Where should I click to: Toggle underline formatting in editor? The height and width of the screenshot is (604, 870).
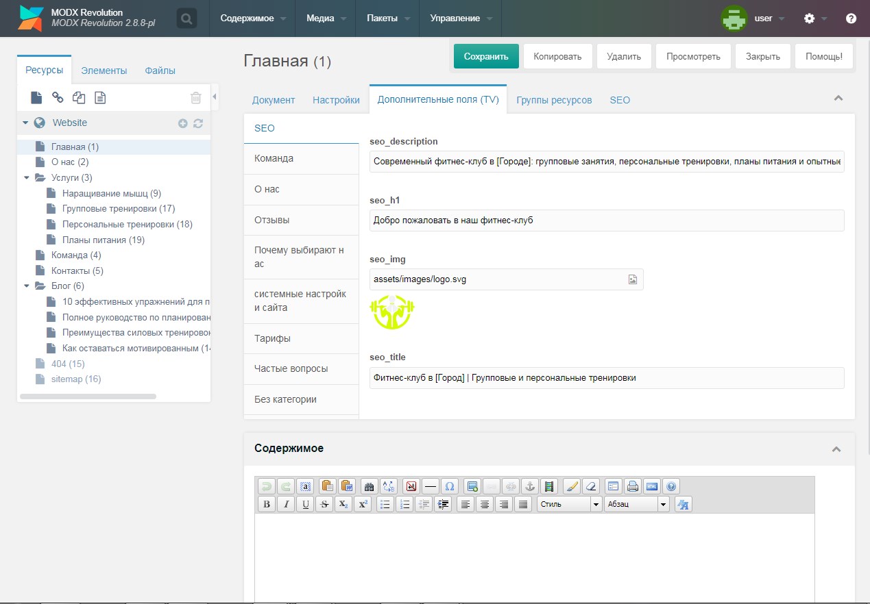[x=306, y=505]
